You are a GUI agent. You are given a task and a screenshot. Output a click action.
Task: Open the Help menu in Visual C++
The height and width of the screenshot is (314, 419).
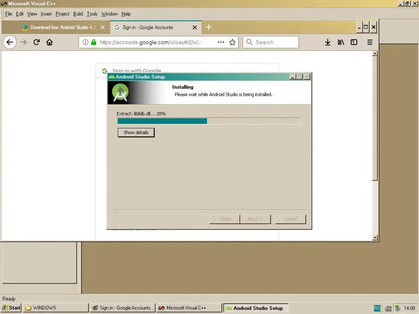126,14
